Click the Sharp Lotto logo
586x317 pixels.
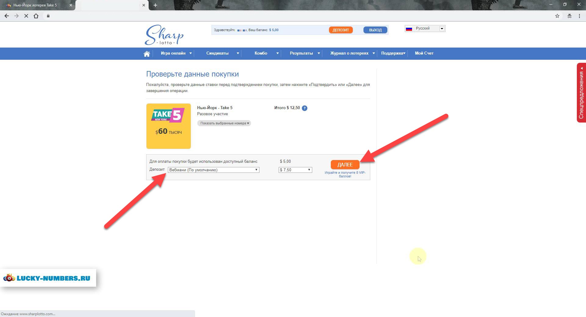pyautogui.click(x=164, y=35)
